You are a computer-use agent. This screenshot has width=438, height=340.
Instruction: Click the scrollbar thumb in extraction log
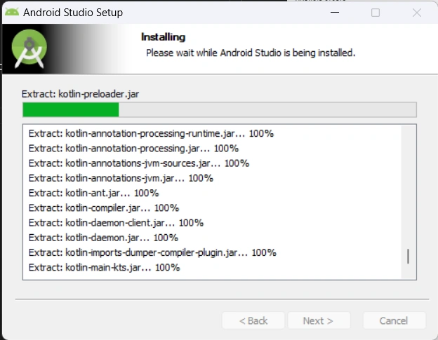tap(408, 256)
